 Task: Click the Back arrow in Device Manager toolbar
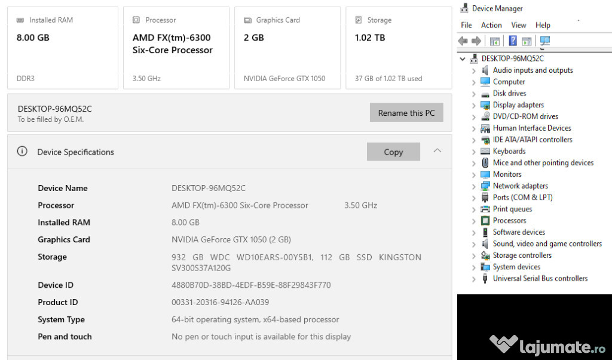click(463, 41)
